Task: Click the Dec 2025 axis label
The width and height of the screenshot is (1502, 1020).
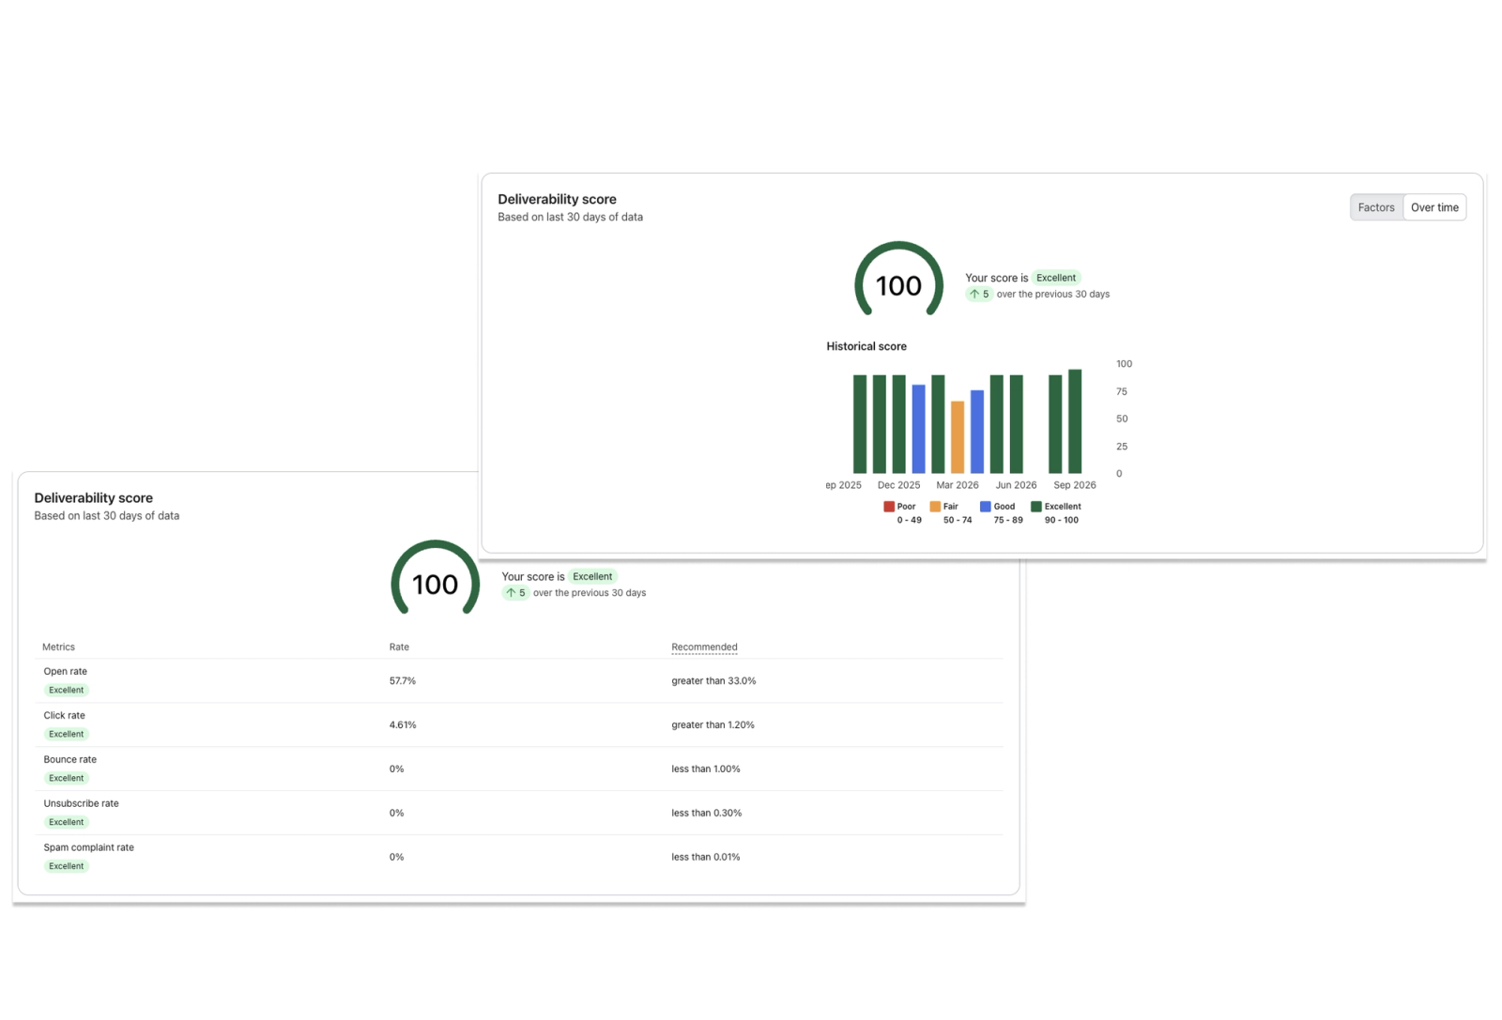Action: (x=898, y=485)
